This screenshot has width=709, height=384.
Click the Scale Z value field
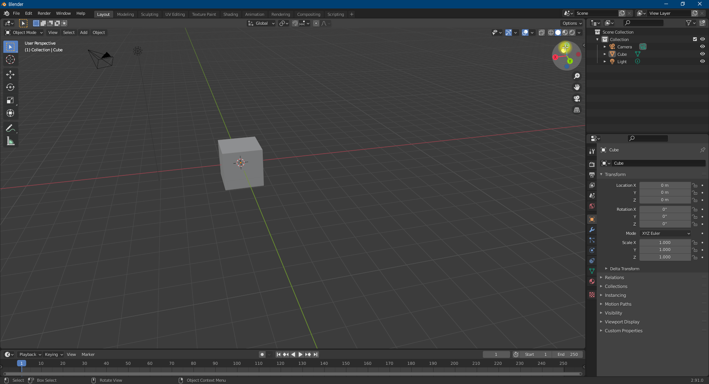[665, 257]
